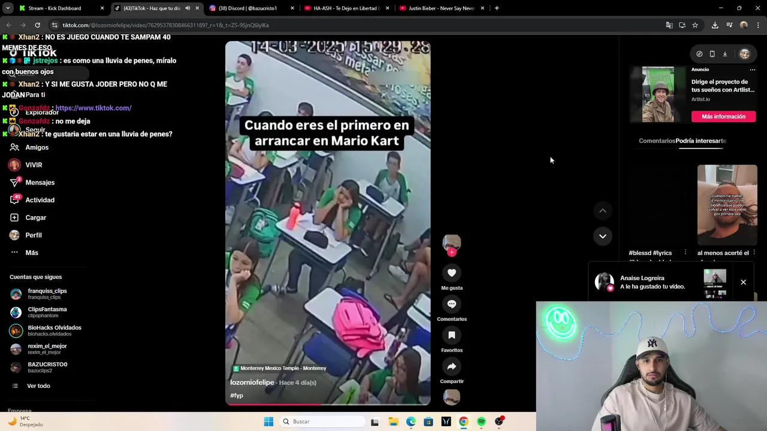Open Spotify from the taskbar
Image resolution: width=767 pixels, height=431 pixels.
[x=481, y=421]
